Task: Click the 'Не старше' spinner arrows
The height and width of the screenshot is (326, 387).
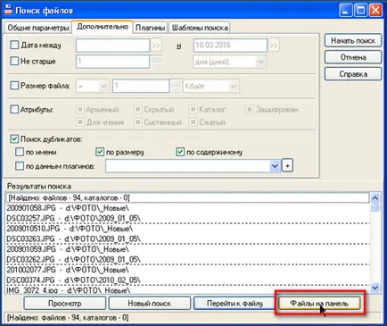Action: pos(157,62)
